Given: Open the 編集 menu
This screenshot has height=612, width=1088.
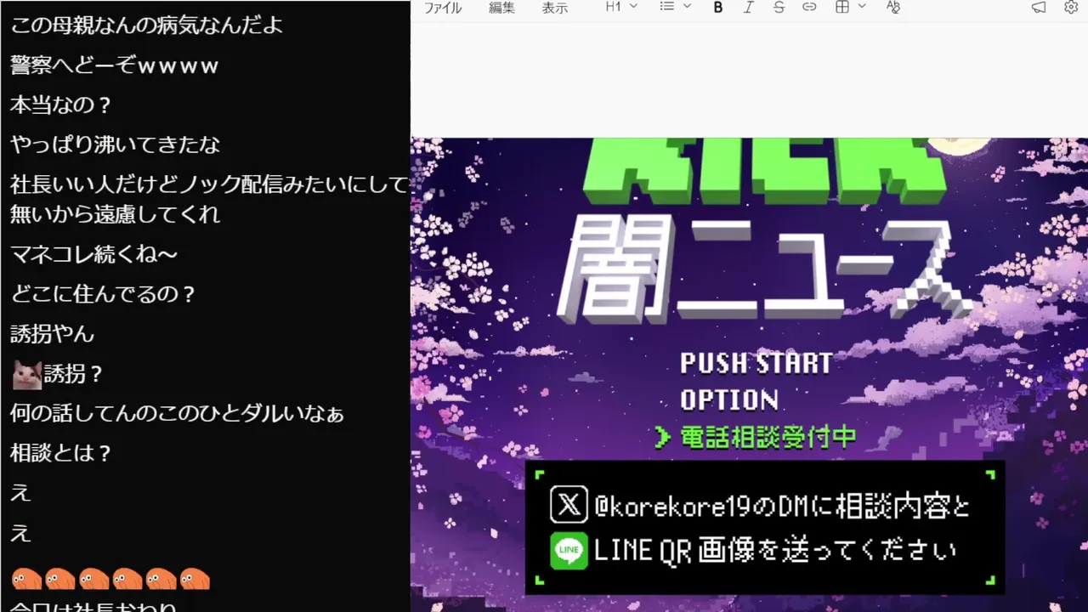Looking at the screenshot, I should [501, 8].
